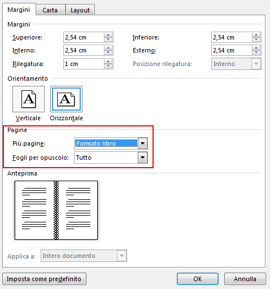Viewport: 270px width, 289px height.
Task: Click into the Rilegatura value field
Action: point(84,64)
